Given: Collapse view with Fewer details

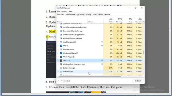Looking at the screenshot, I should point(64,81).
